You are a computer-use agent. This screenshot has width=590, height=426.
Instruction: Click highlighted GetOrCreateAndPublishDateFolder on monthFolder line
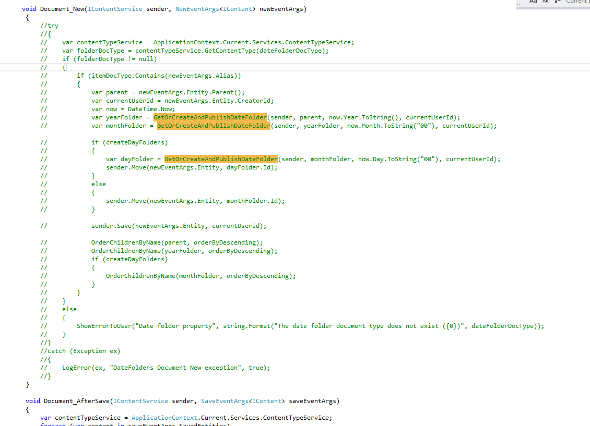[214, 126]
